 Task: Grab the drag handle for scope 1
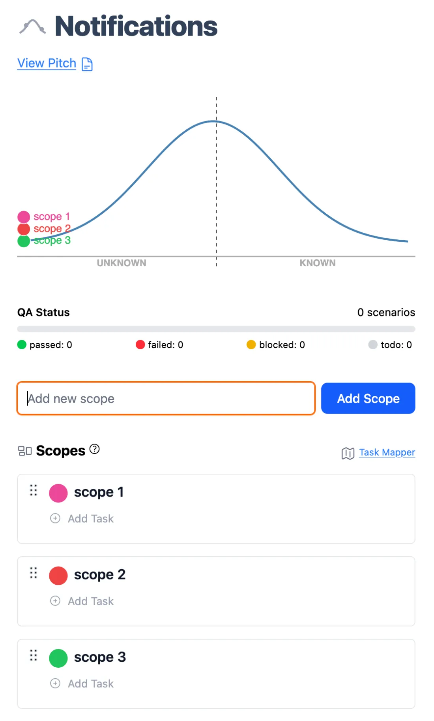[34, 490]
